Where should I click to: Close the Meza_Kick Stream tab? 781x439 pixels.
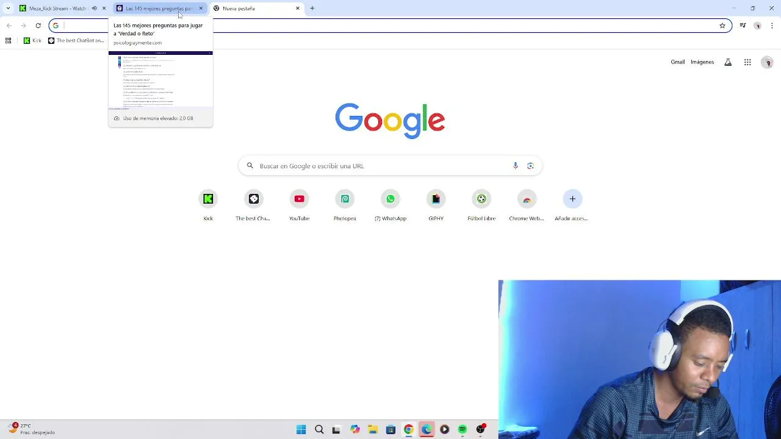pyautogui.click(x=104, y=9)
